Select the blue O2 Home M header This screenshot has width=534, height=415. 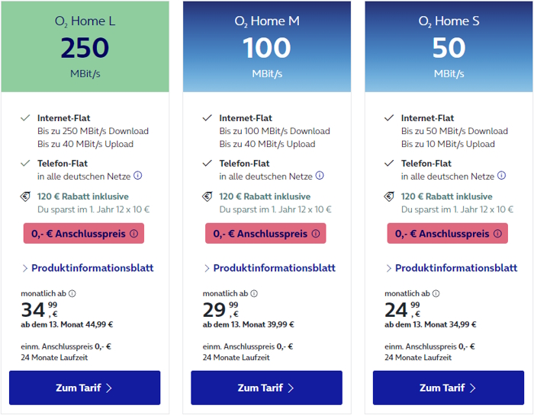point(266,46)
